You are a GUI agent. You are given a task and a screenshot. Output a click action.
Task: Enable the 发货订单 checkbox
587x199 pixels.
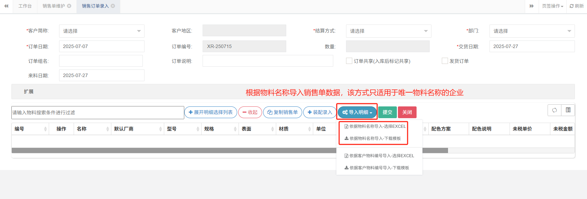445,61
